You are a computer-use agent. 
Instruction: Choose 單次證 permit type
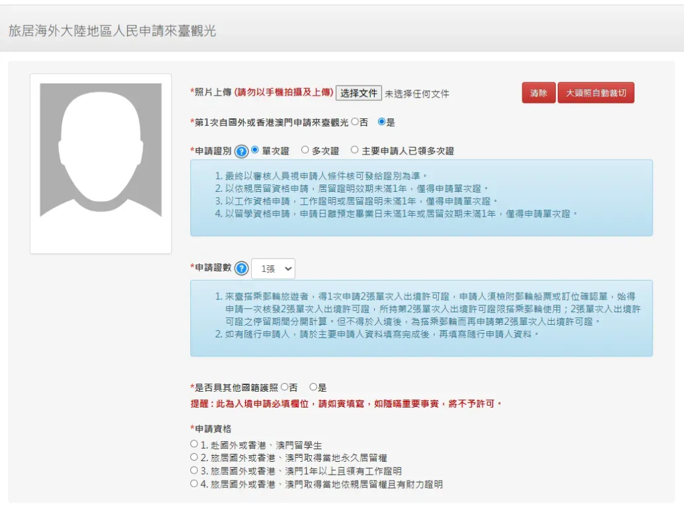coord(254,150)
